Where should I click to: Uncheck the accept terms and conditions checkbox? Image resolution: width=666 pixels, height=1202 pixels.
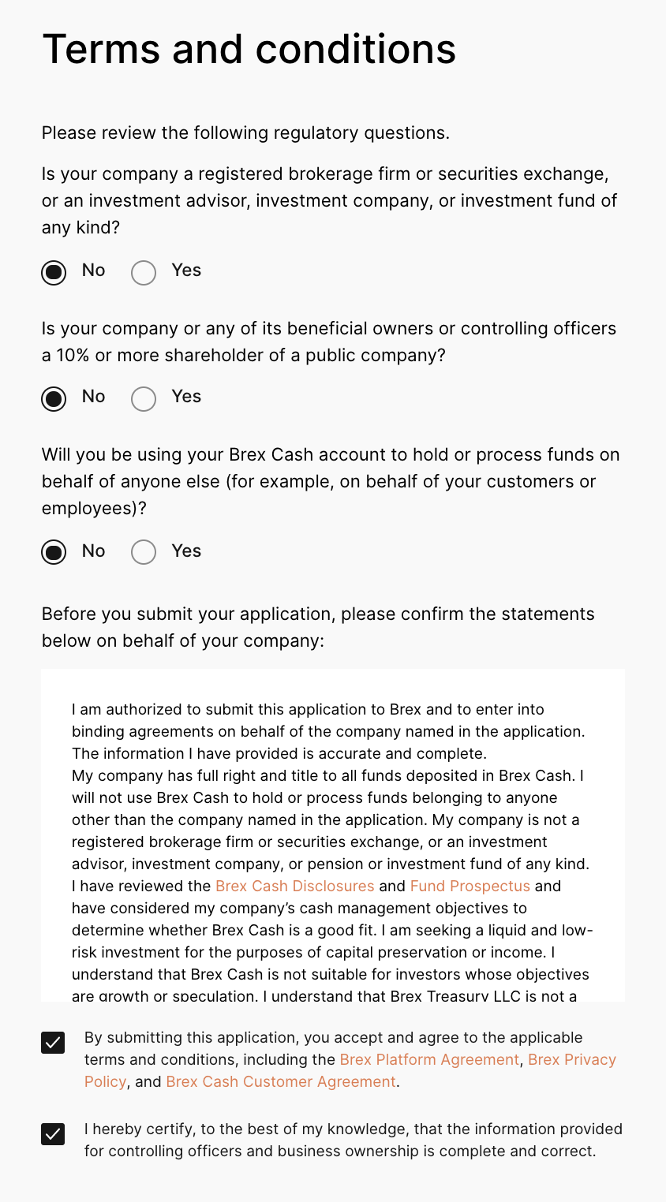pyautogui.click(x=53, y=1043)
